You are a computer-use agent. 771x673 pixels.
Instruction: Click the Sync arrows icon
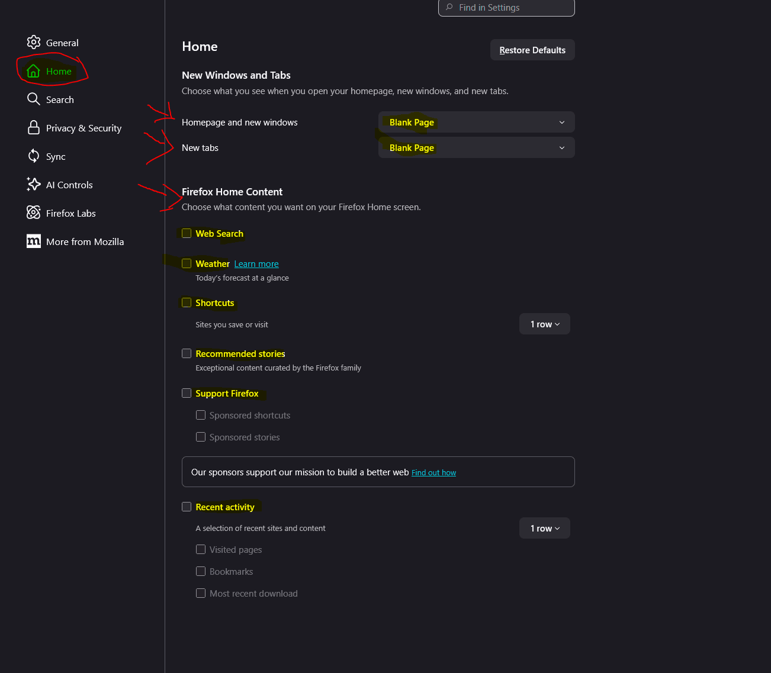[x=34, y=156]
